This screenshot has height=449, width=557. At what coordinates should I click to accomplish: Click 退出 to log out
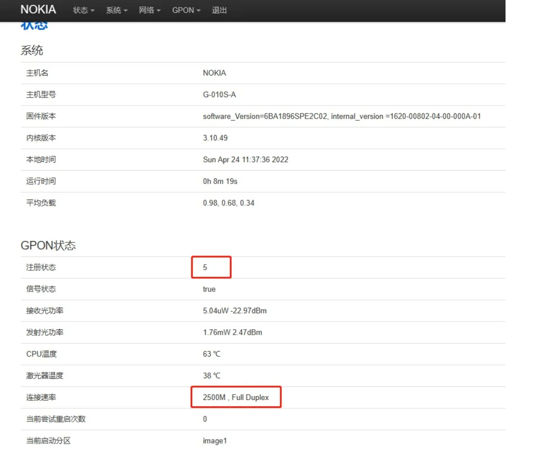[219, 10]
